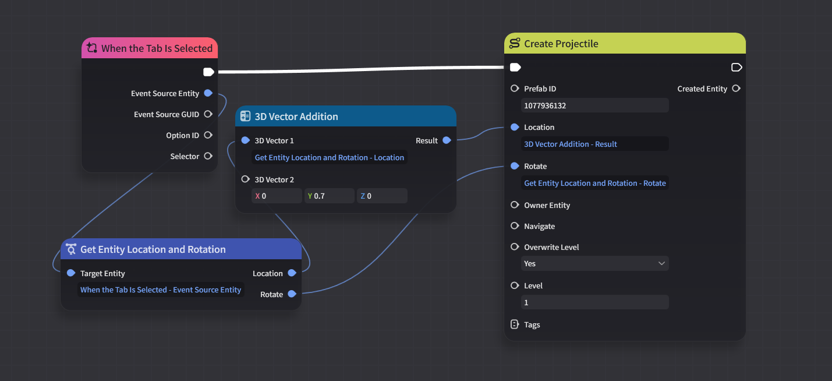Click the Target Entity input pin
Viewport: 832px width, 381px height.
pos(71,273)
